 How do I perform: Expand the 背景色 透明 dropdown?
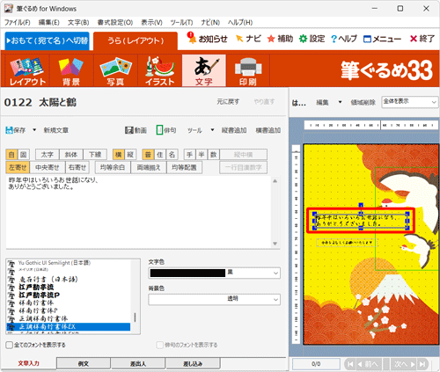214,299
